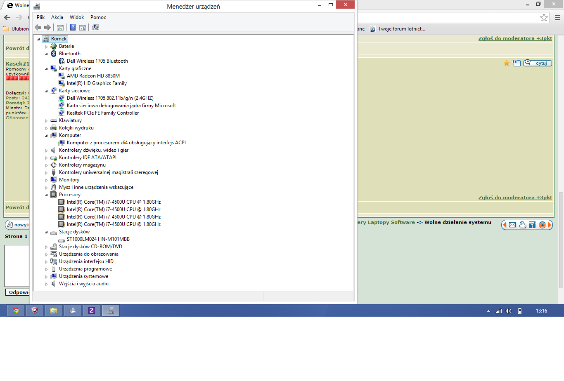Collapse the Karty sieciowe category
564x381 pixels.
point(47,91)
